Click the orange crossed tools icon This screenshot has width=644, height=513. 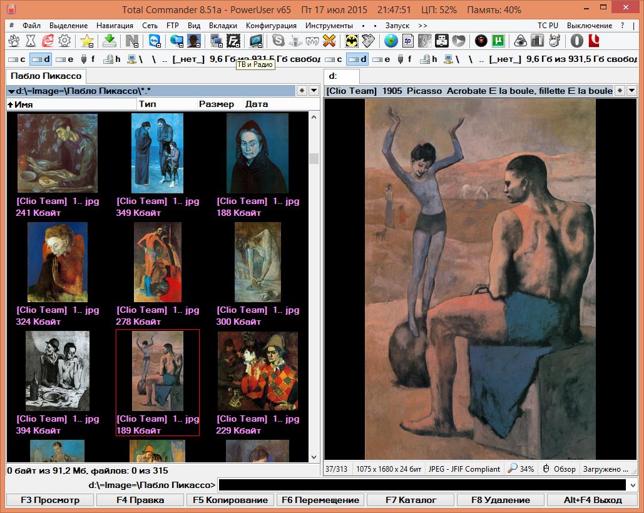pyautogui.click(x=329, y=41)
